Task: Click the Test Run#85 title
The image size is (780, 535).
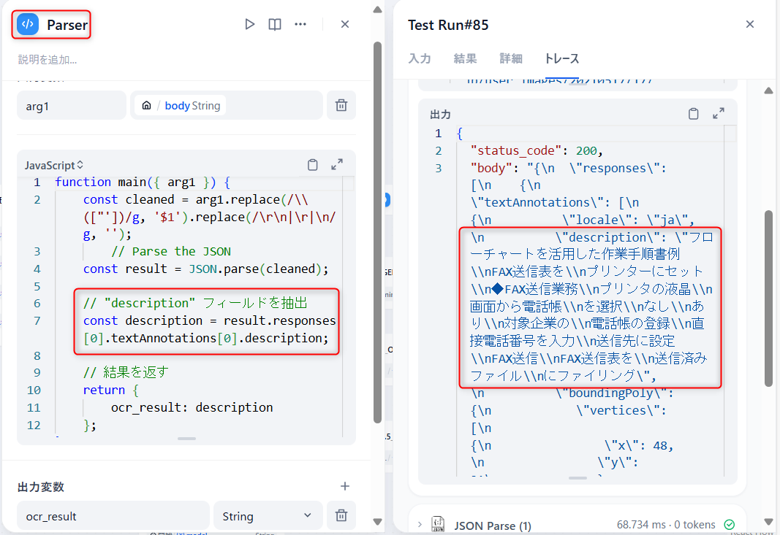Action: click(448, 25)
